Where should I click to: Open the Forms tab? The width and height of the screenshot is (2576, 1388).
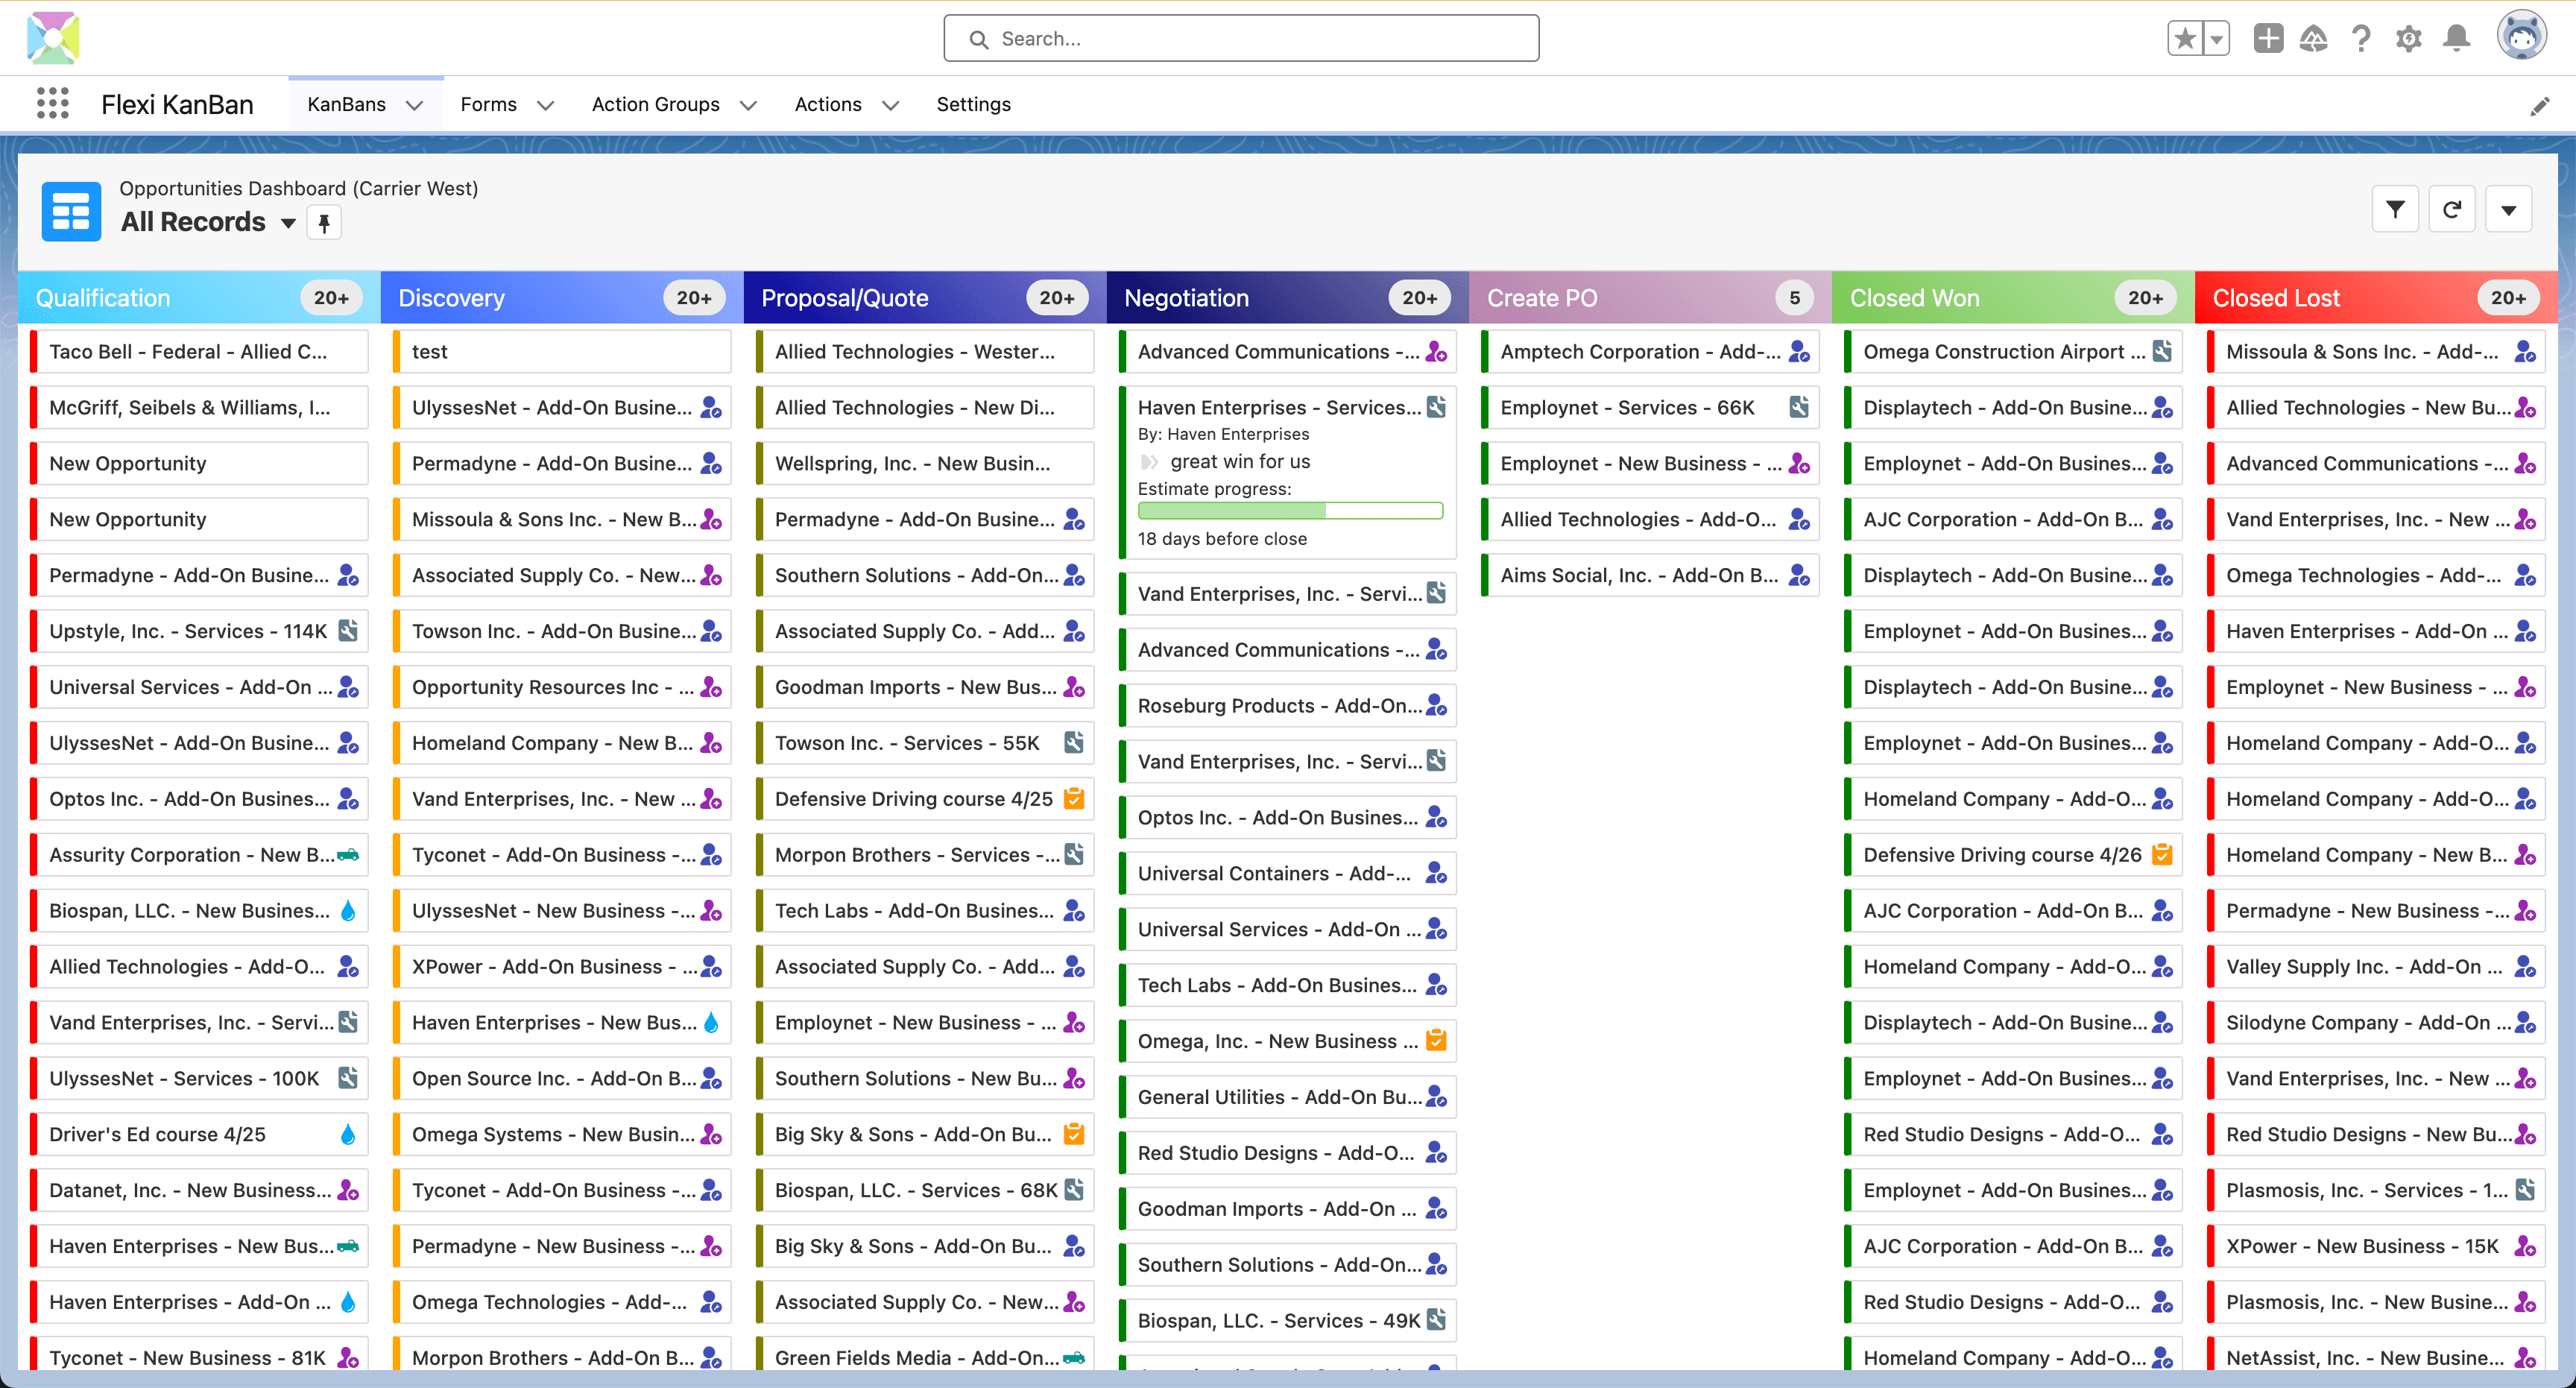[x=488, y=104]
